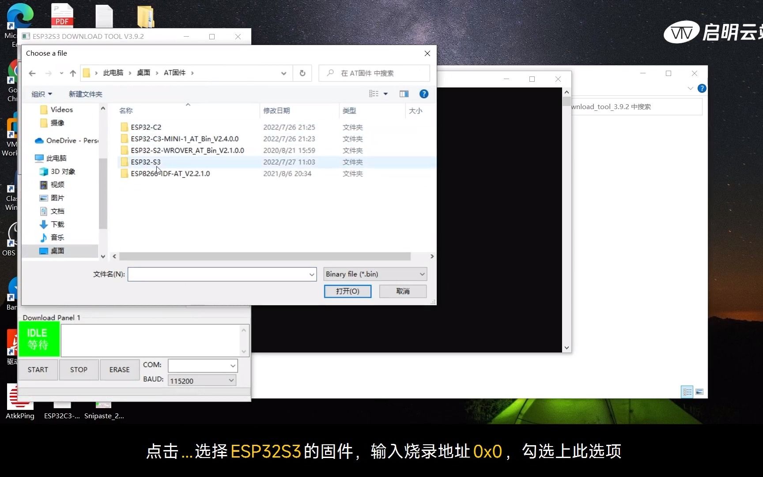Click the back navigation arrow

pyautogui.click(x=32, y=73)
